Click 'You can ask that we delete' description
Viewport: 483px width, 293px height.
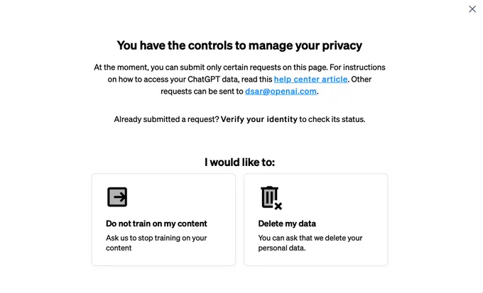coord(310,243)
